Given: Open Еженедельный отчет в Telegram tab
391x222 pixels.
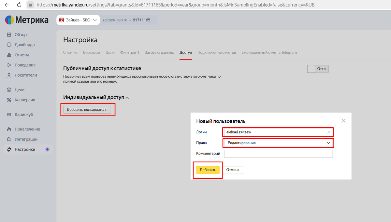Looking at the screenshot, I should click(x=269, y=53).
